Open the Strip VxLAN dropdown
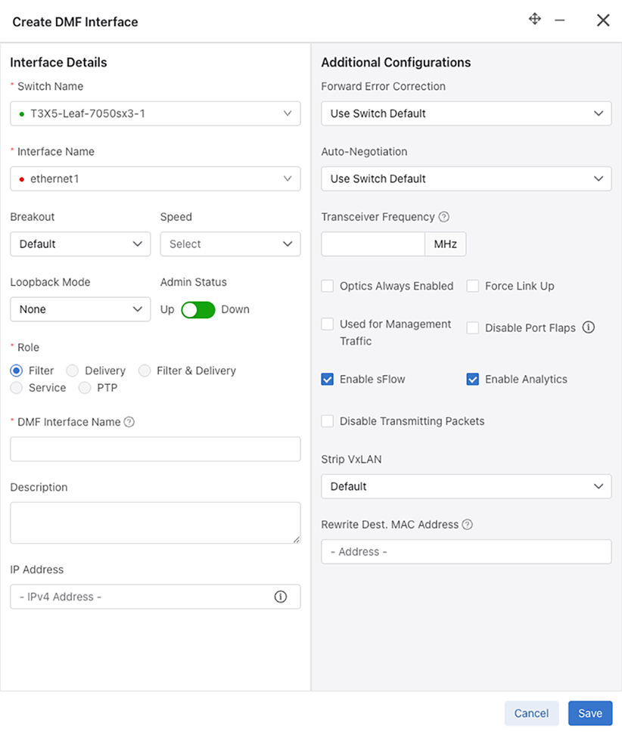This screenshot has height=735, width=622. pyautogui.click(x=466, y=486)
